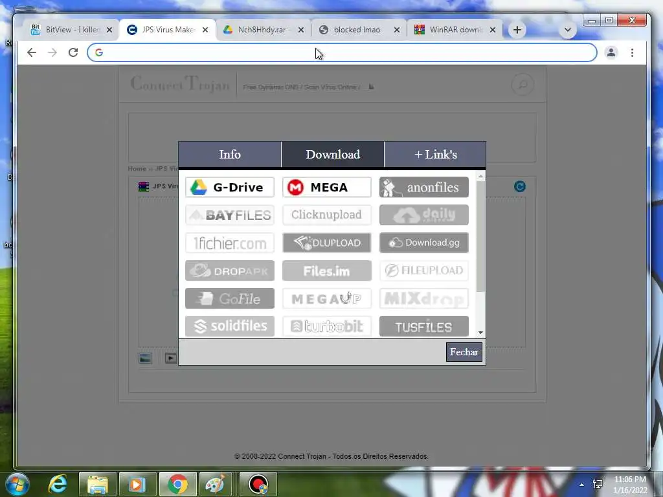Close the BitView tab
The height and width of the screenshot is (497, 663).
109,30
